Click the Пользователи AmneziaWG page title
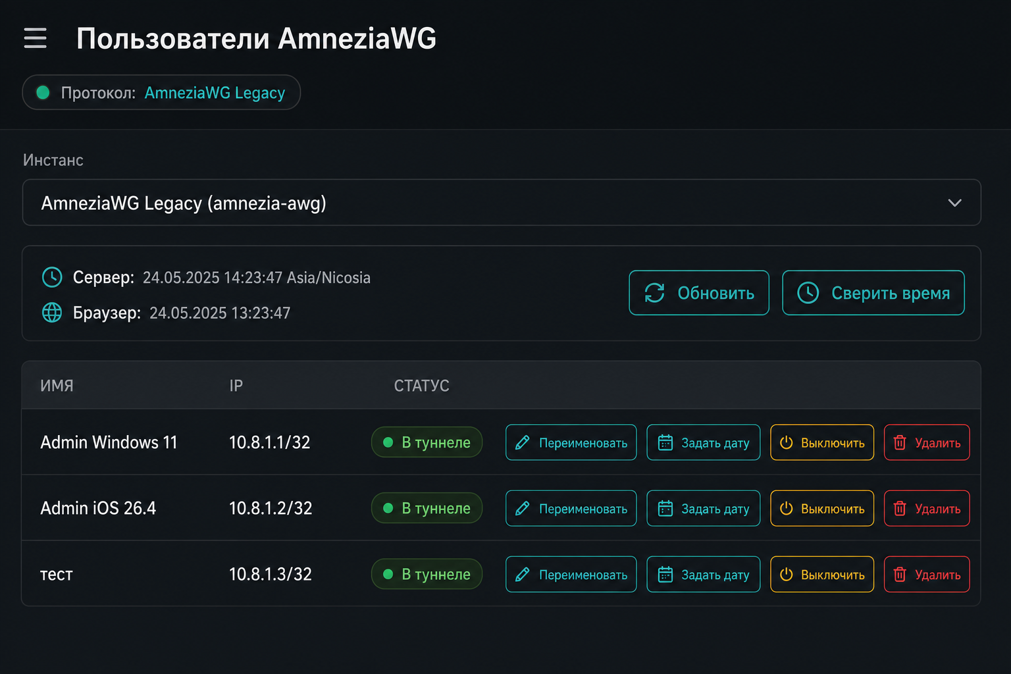 [x=256, y=38]
